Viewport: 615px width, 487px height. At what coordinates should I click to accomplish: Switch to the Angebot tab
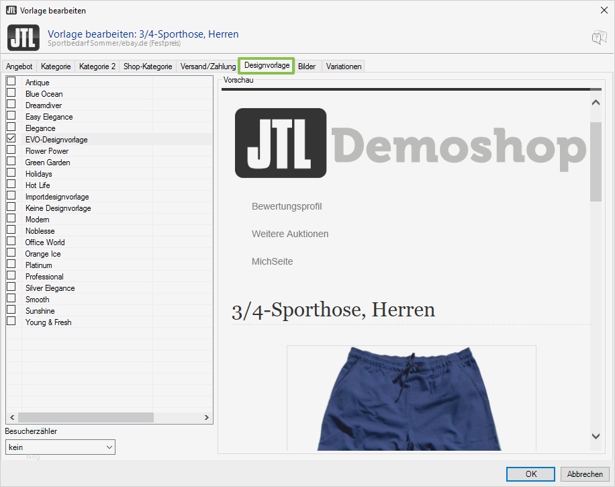click(x=19, y=66)
